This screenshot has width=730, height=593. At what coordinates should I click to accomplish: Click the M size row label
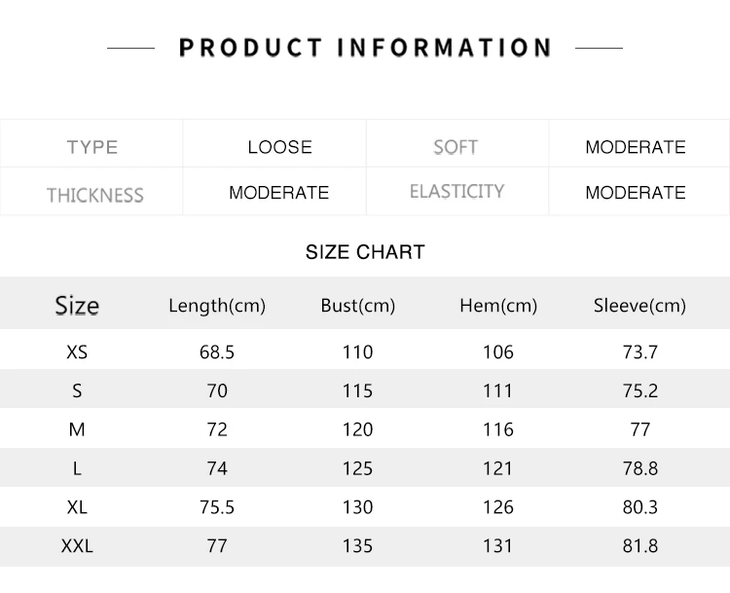click(77, 429)
